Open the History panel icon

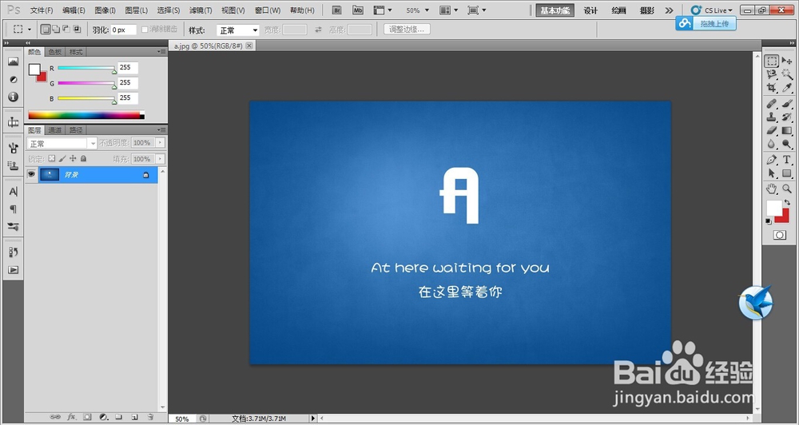click(14, 252)
